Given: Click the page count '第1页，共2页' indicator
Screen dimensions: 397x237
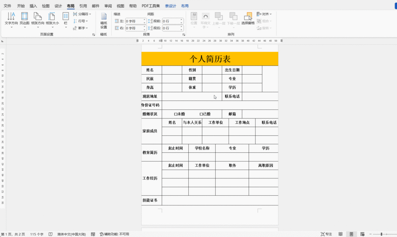Looking at the screenshot, I should pos(13,234).
